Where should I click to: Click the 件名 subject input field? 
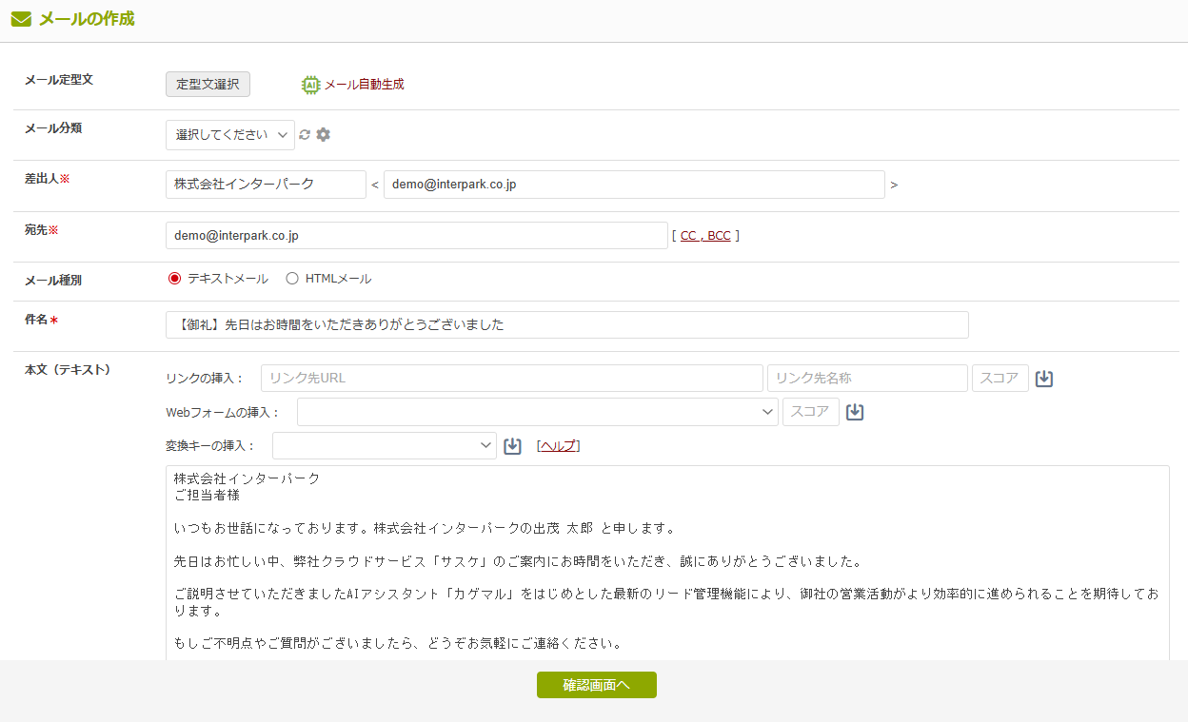tap(566, 324)
